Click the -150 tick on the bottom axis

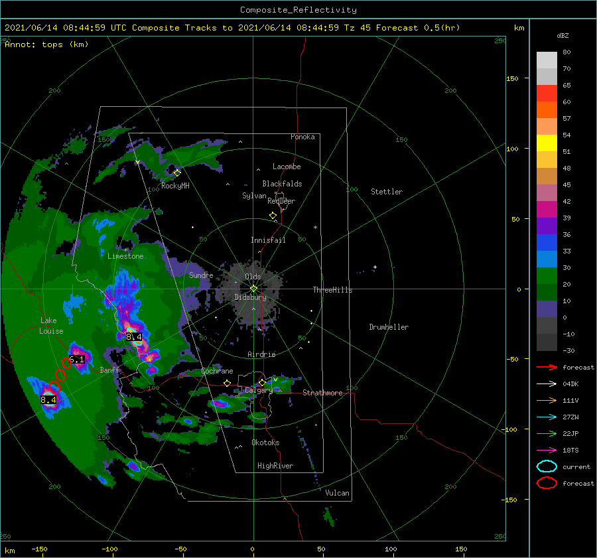39,549
